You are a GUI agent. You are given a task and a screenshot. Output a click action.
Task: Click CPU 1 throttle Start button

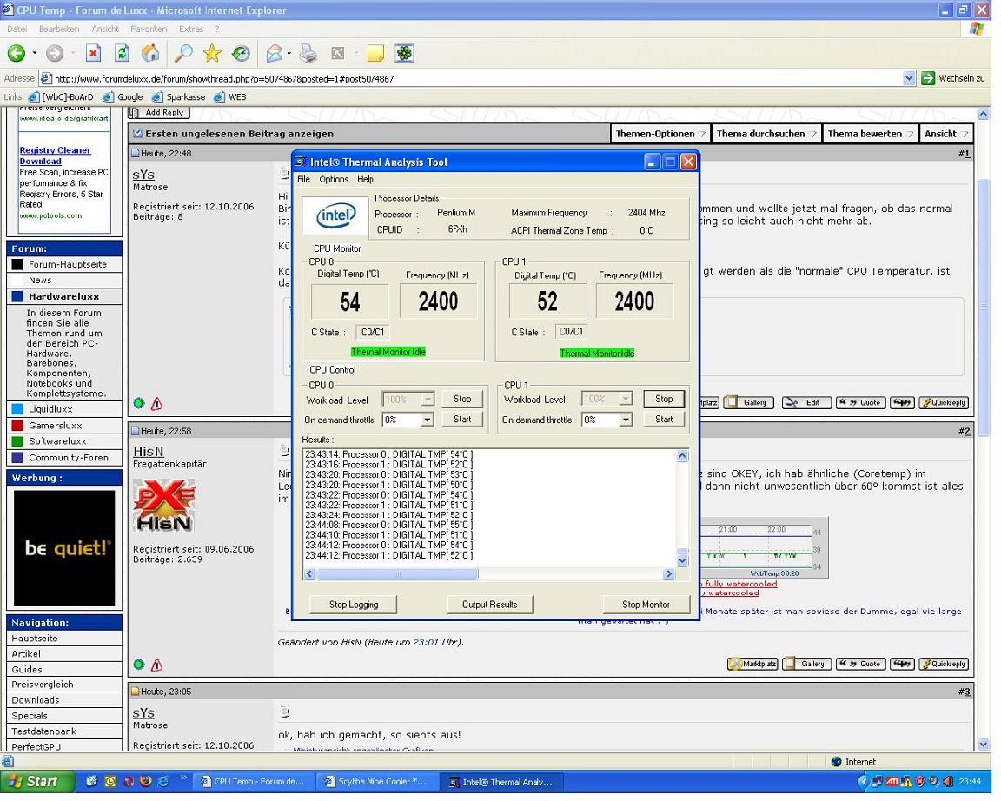tap(664, 420)
